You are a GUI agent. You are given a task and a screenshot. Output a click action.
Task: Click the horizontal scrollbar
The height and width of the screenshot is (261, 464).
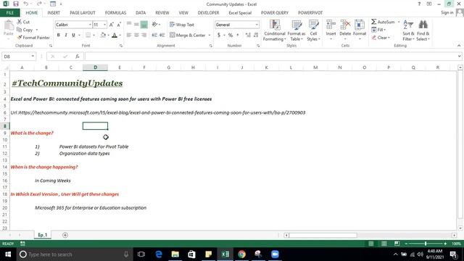pyautogui.click(x=323, y=235)
